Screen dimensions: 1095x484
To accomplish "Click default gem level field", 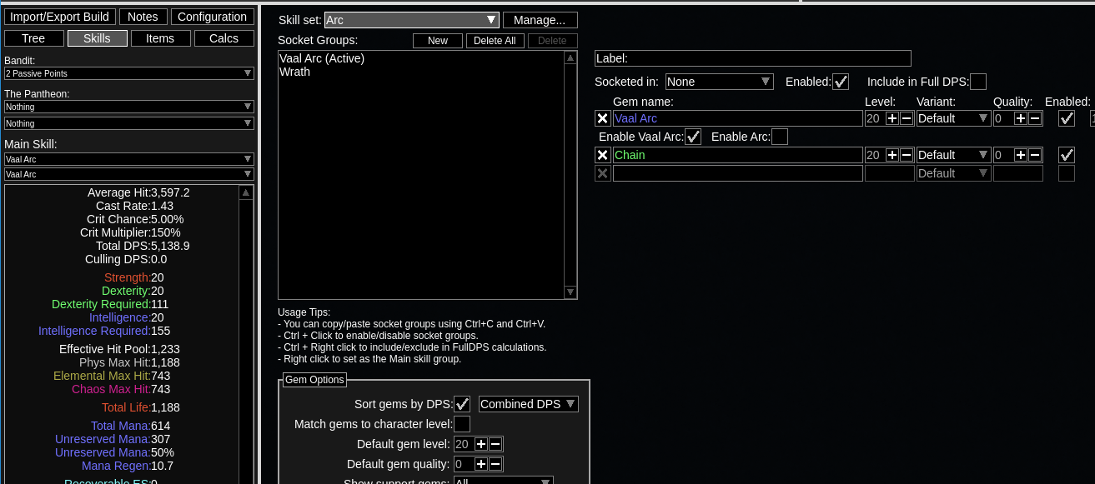I will (464, 444).
